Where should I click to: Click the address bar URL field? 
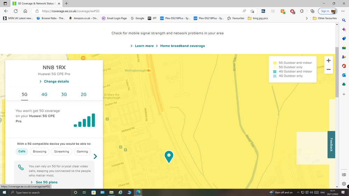click(140, 11)
